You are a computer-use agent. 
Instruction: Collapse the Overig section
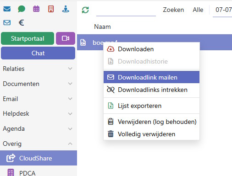pos(38,144)
